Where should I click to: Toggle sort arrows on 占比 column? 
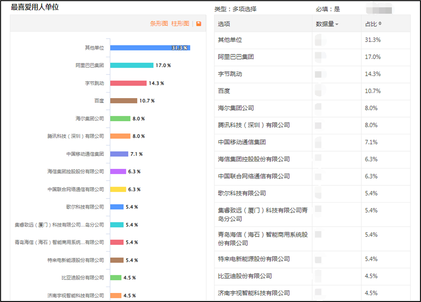[x=380, y=24]
